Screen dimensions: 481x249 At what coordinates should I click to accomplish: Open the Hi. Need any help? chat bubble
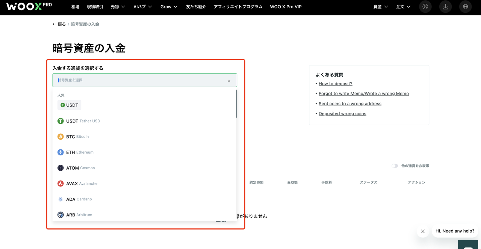click(x=455, y=231)
